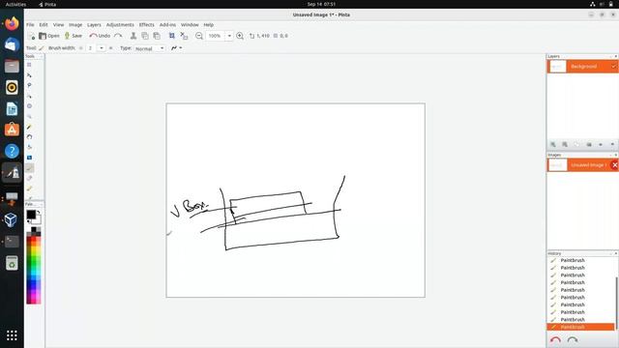Select the Magic Wand tool
This screenshot has width=619, height=348.
click(x=29, y=127)
